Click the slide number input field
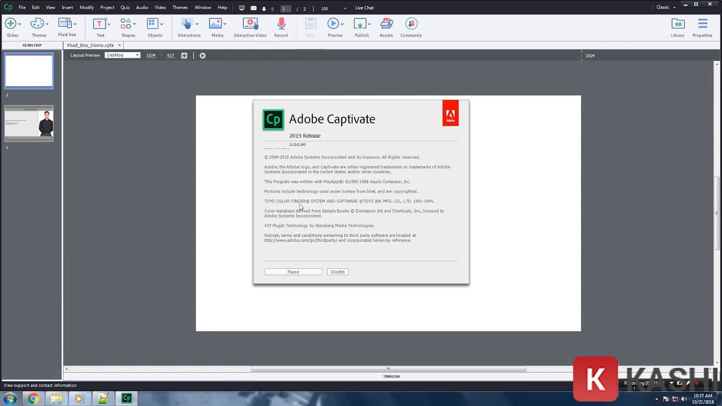The width and height of the screenshot is (722, 406). point(286,9)
